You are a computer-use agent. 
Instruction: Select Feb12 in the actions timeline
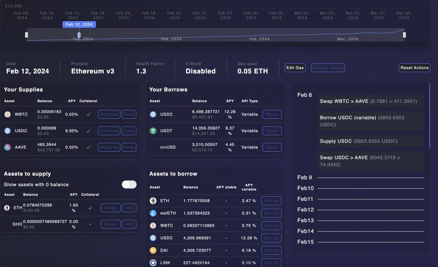click(306, 210)
